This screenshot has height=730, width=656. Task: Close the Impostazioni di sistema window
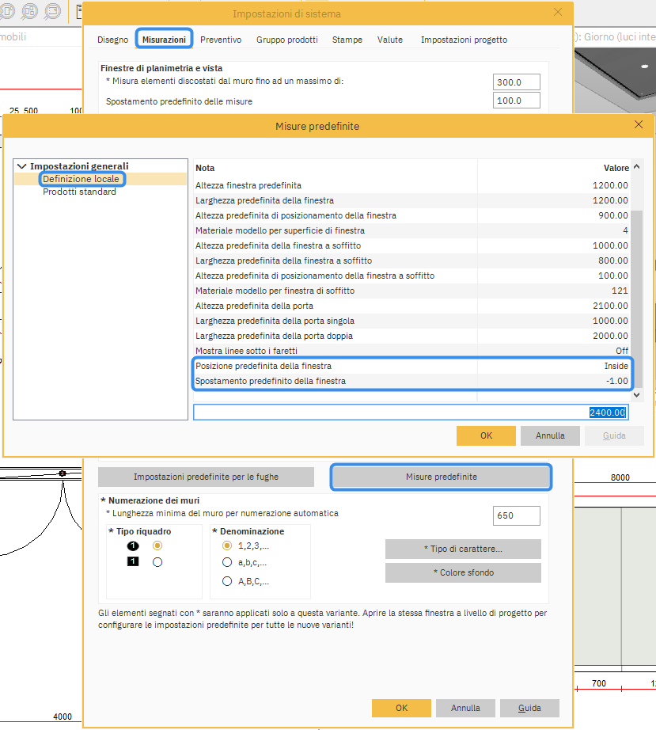(x=559, y=13)
